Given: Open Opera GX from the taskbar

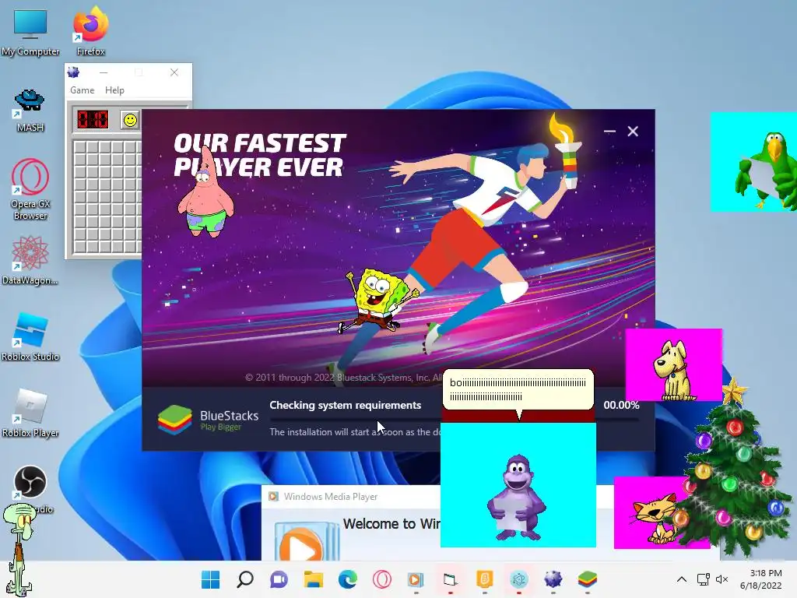Looking at the screenshot, I should tap(381, 579).
